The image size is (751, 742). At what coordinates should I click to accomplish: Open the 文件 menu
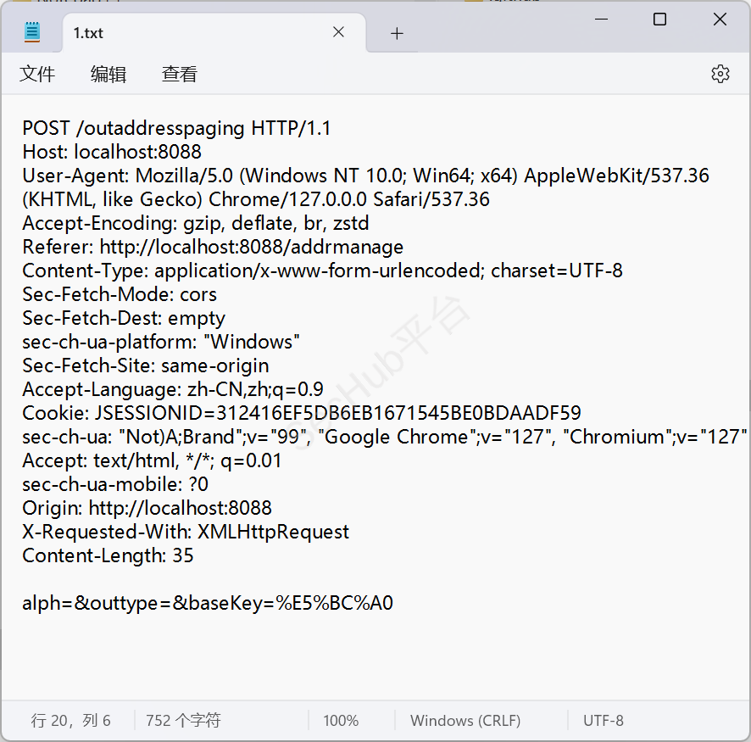pos(37,75)
